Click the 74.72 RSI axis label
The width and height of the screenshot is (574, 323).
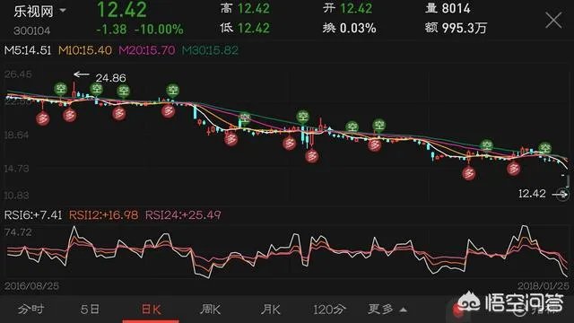pos(18,232)
